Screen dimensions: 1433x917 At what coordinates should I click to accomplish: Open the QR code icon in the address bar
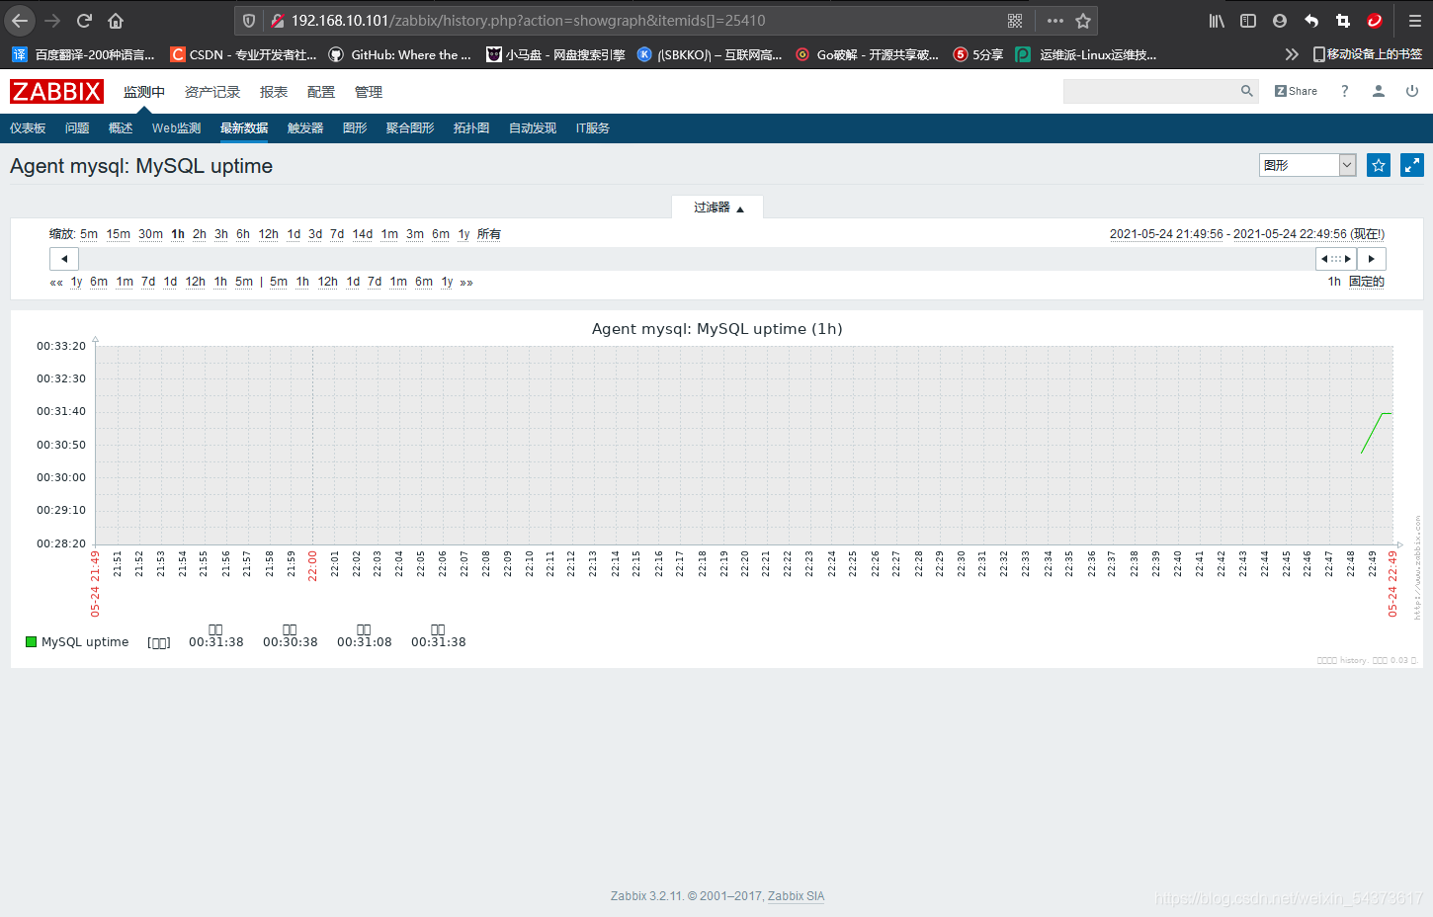[x=1015, y=21]
